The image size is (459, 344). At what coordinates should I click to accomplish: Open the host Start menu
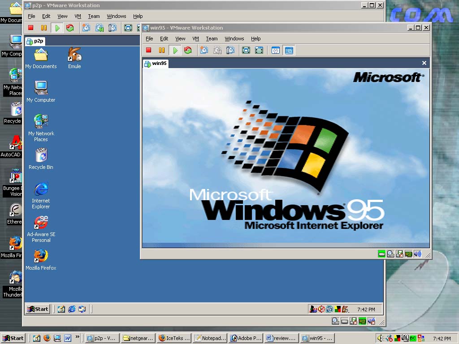tap(13, 338)
